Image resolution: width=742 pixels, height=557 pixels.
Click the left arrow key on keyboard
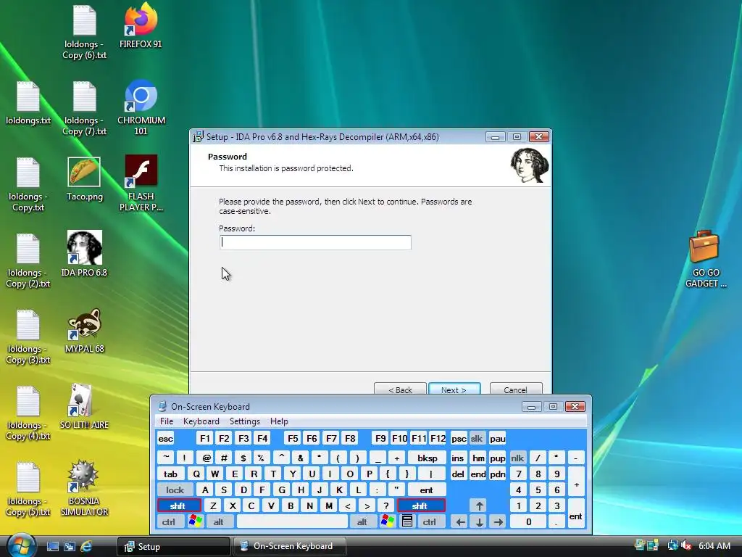460,522
